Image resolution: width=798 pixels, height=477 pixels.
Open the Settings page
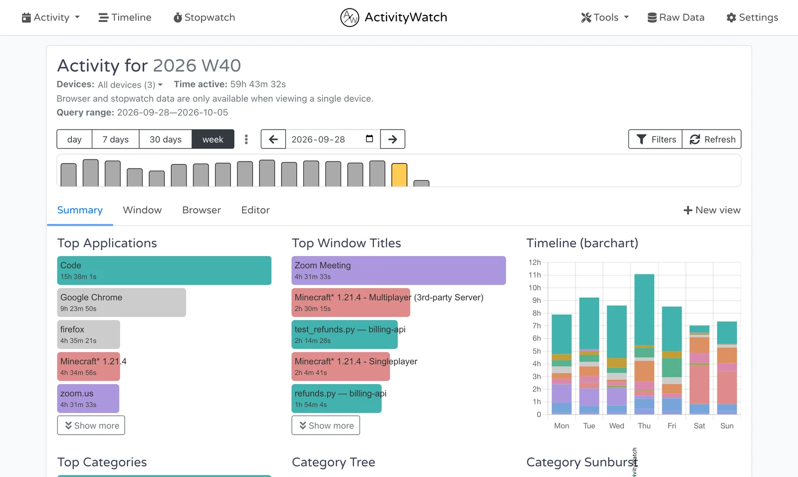[x=752, y=17]
